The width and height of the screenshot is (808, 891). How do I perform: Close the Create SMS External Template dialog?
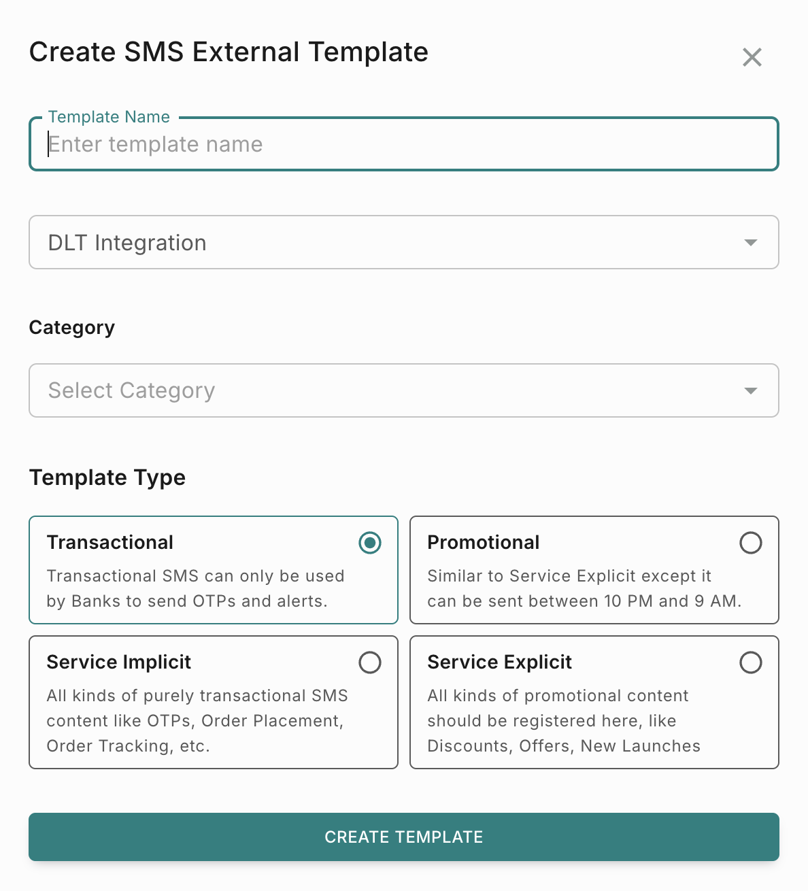pos(752,57)
